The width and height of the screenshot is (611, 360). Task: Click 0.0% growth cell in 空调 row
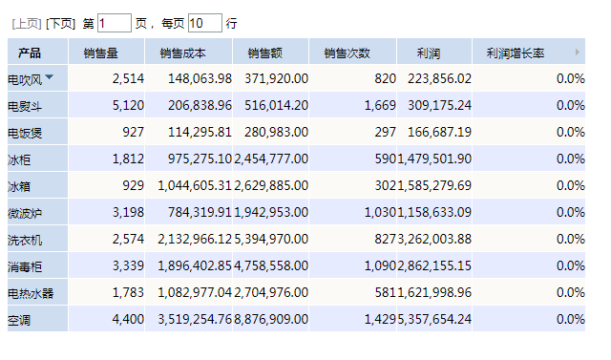point(529,319)
